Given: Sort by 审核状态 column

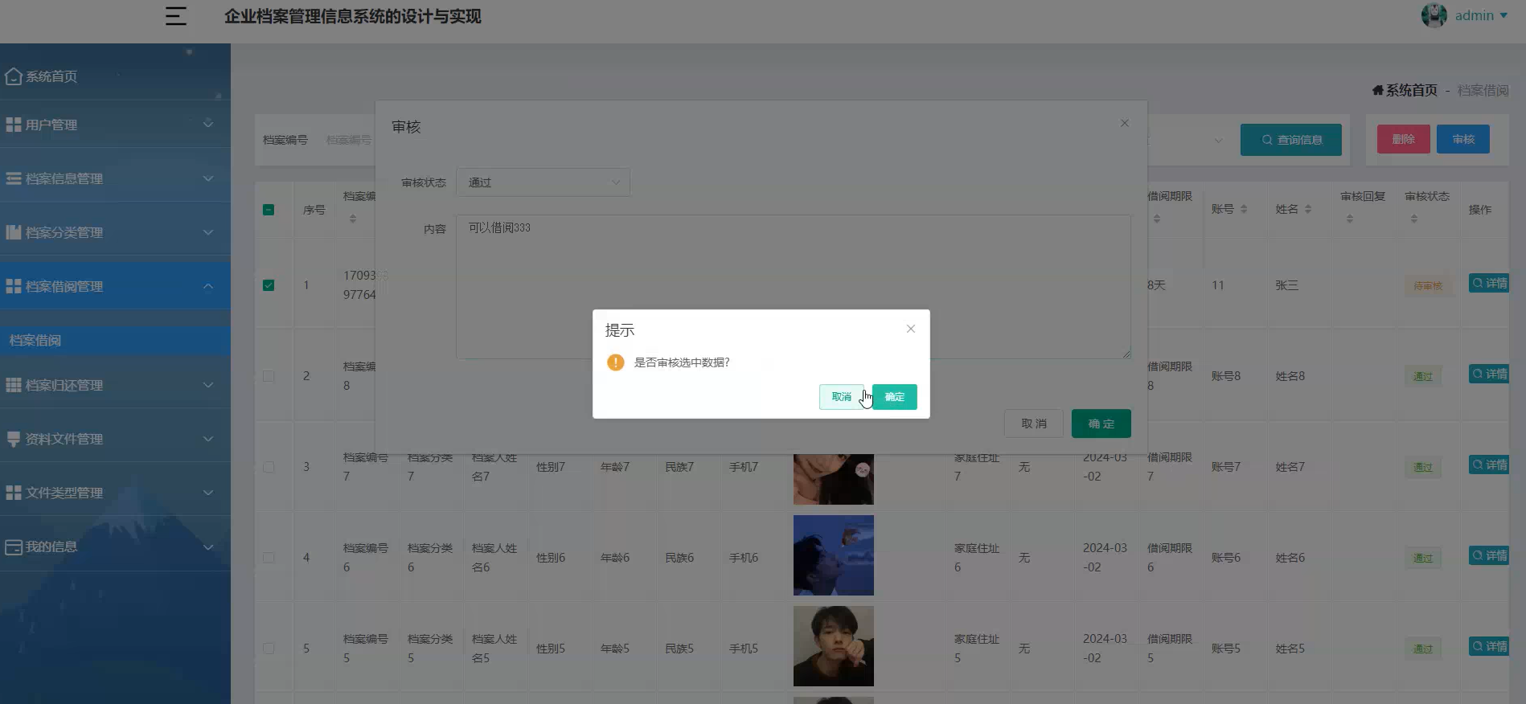Looking at the screenshot, I should 1414,219.
